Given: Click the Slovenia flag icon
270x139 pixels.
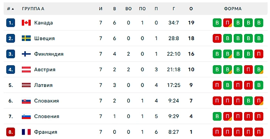Looking at the screenshot, I should click(26, 117).
